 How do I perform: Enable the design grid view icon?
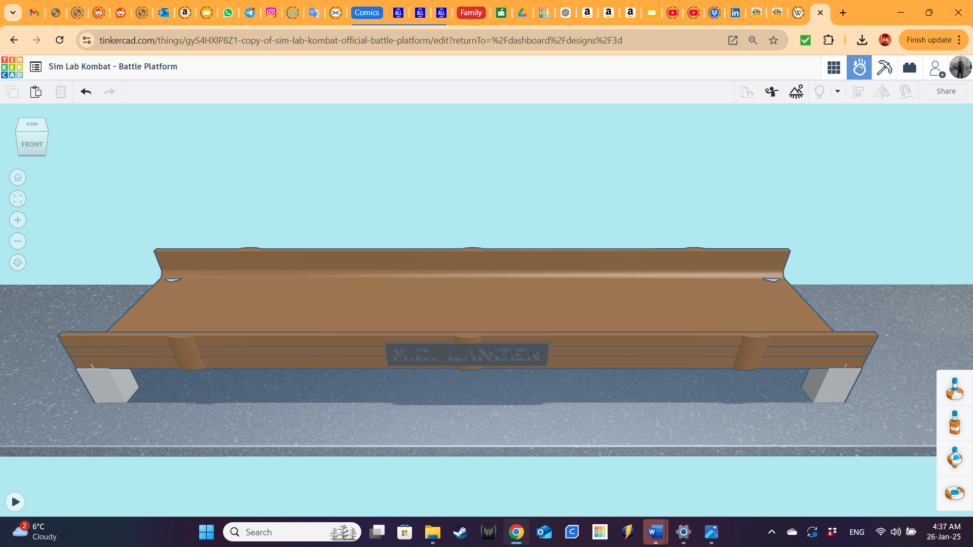[834, 67]
